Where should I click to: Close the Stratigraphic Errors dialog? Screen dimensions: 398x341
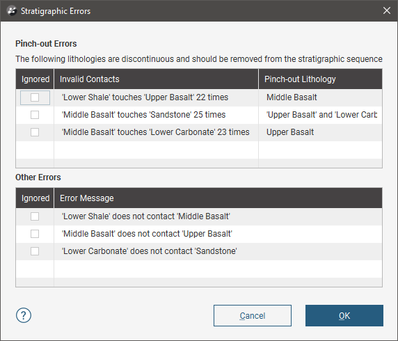(x=387, y=10)
